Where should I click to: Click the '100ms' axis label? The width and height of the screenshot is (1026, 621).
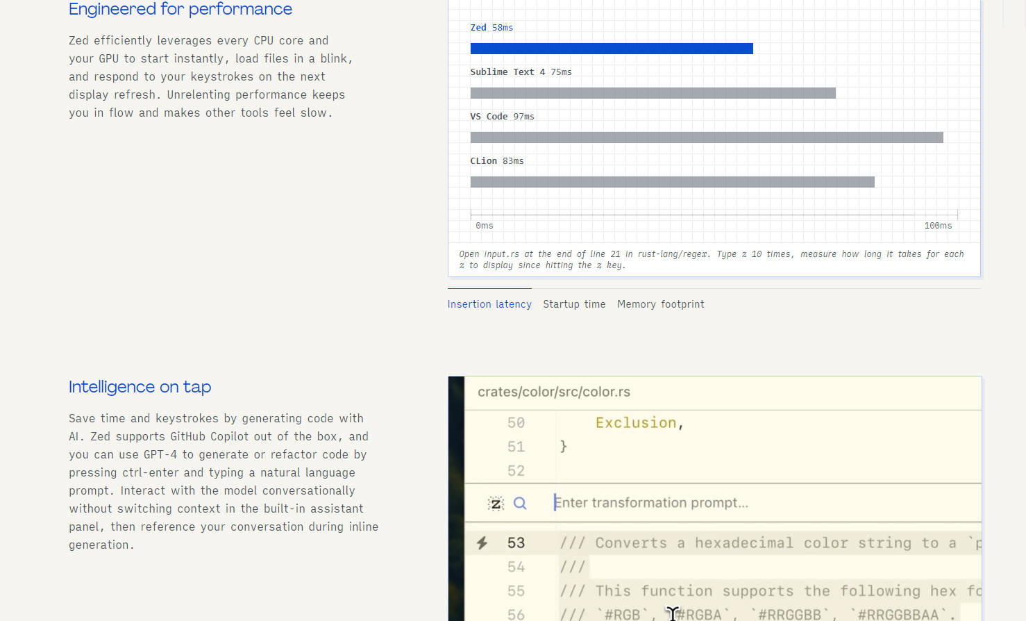click(x=938, y=226)
